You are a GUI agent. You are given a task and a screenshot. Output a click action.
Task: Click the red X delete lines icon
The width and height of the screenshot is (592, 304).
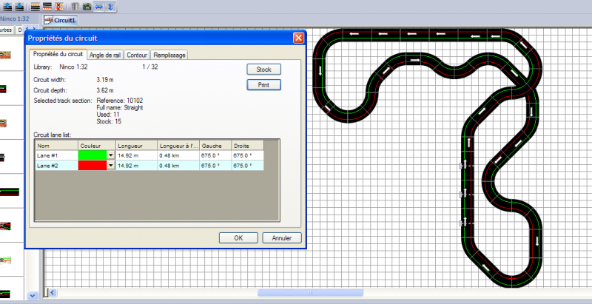click(x=58, y=5)
